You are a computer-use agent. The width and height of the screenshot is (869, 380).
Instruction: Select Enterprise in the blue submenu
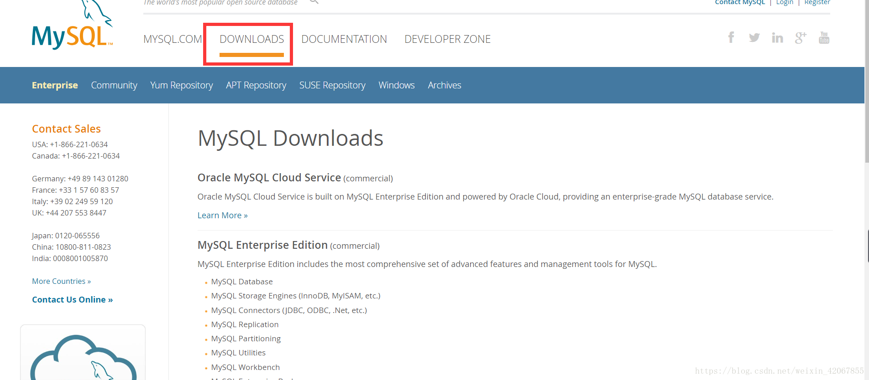click(55, 85)
